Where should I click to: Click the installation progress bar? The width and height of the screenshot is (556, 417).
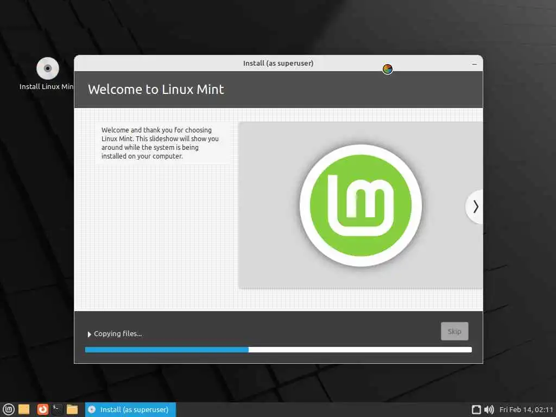279,350
